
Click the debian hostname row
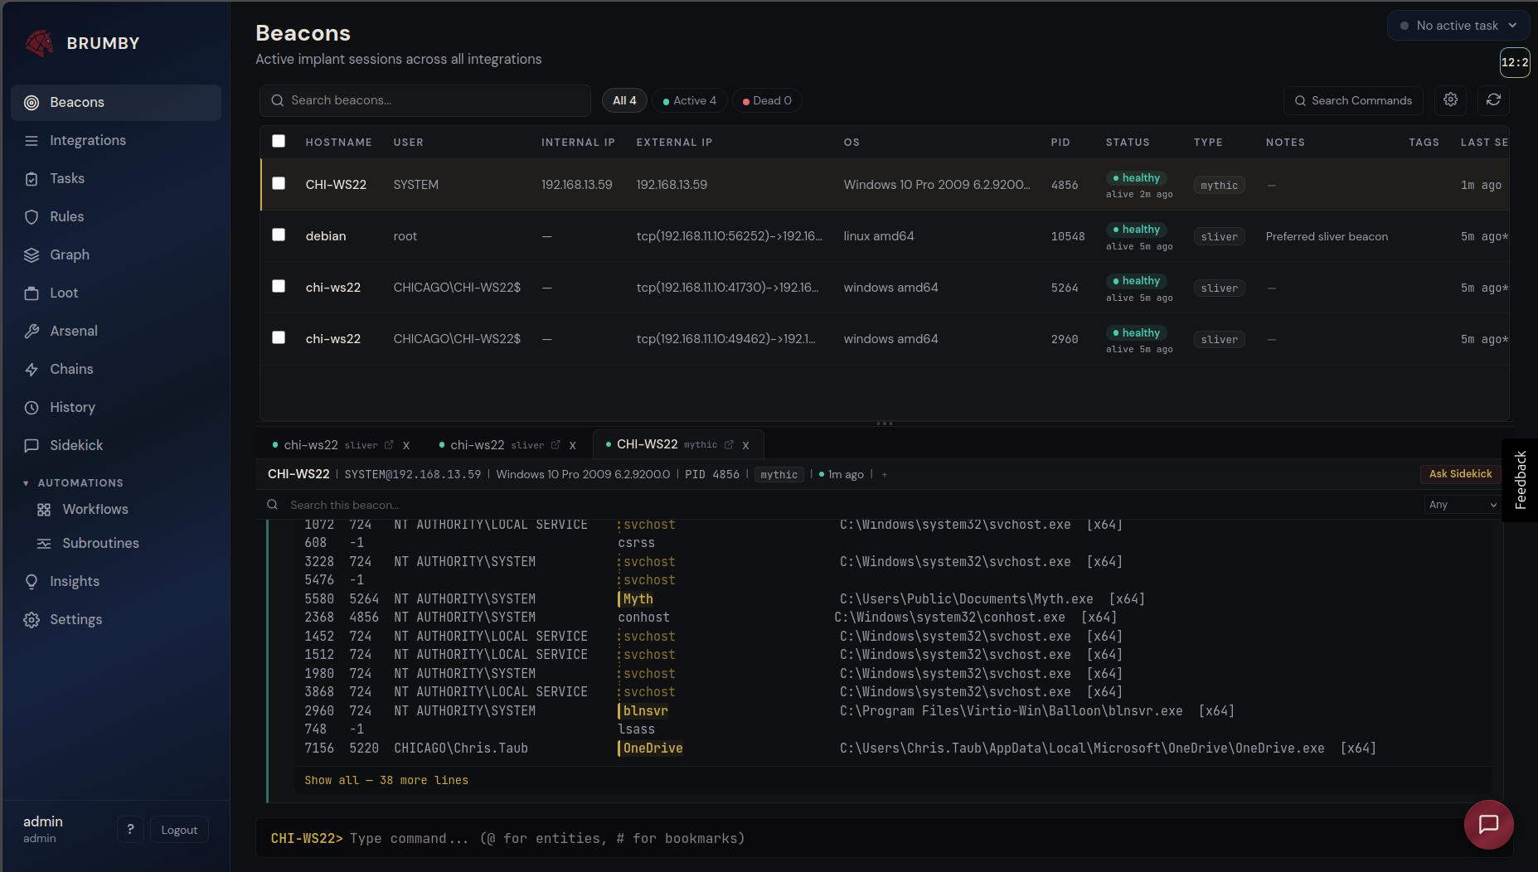point(326,236)
